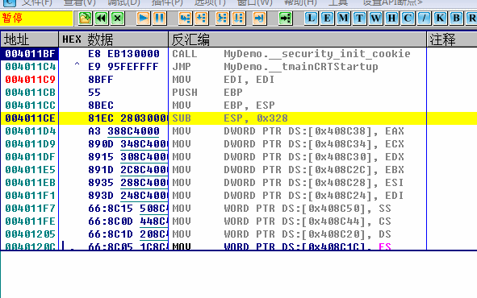Click the MOV EBP, ESP instruction
The height and width of the screenshot is (298, 477).
(x=223, y=106)
